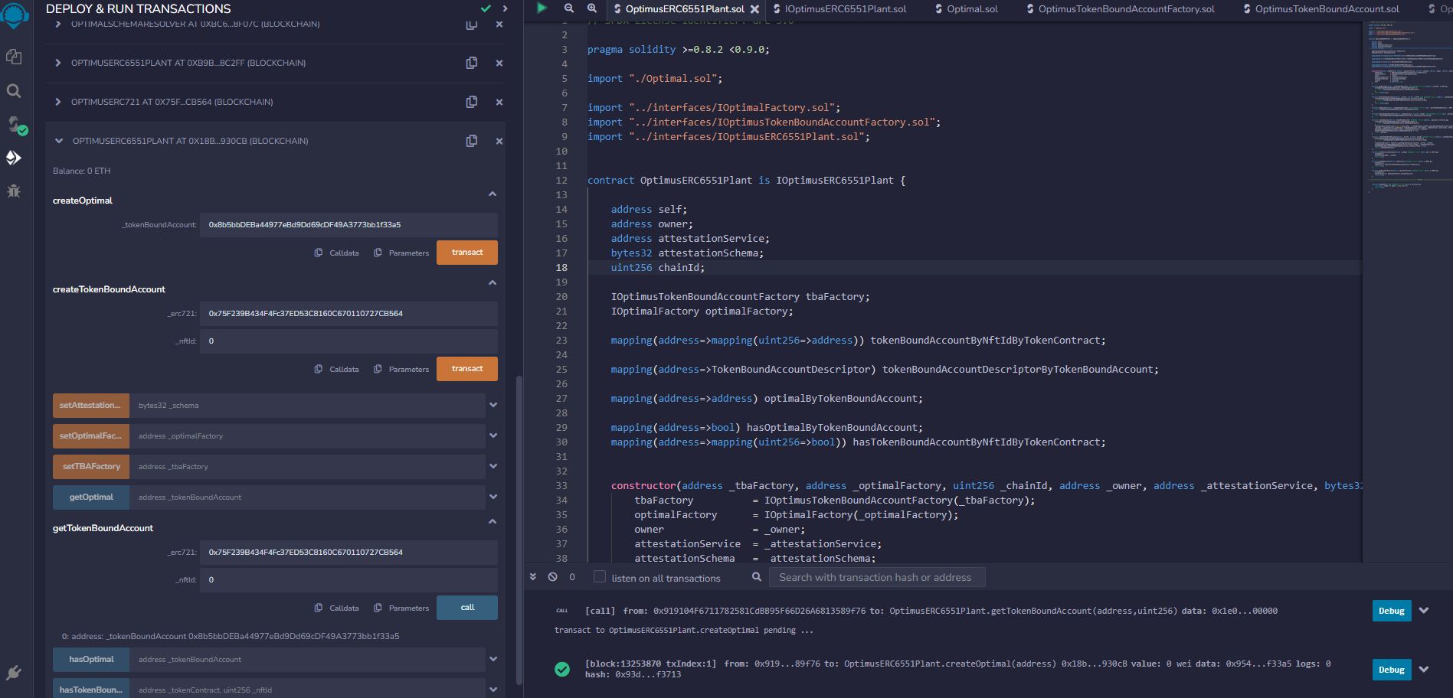
Task: Remove OPTIMALSCHEMARESOLVER deployed contract
Action: tap(499, 24)
